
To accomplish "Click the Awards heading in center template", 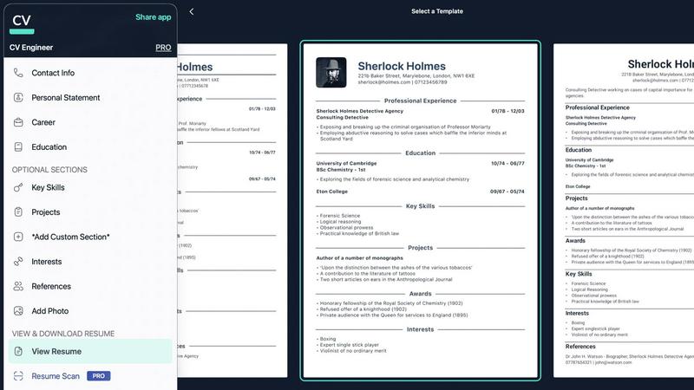I will click(x=420, y=294).
